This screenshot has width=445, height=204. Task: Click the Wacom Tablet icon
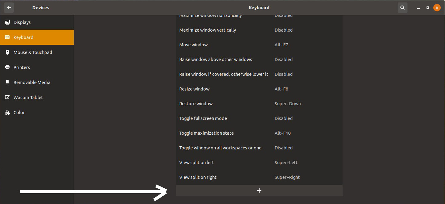point(7,98)
